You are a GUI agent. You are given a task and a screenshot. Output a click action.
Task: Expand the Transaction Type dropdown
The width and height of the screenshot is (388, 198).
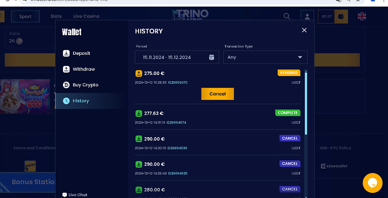(265, 57)
